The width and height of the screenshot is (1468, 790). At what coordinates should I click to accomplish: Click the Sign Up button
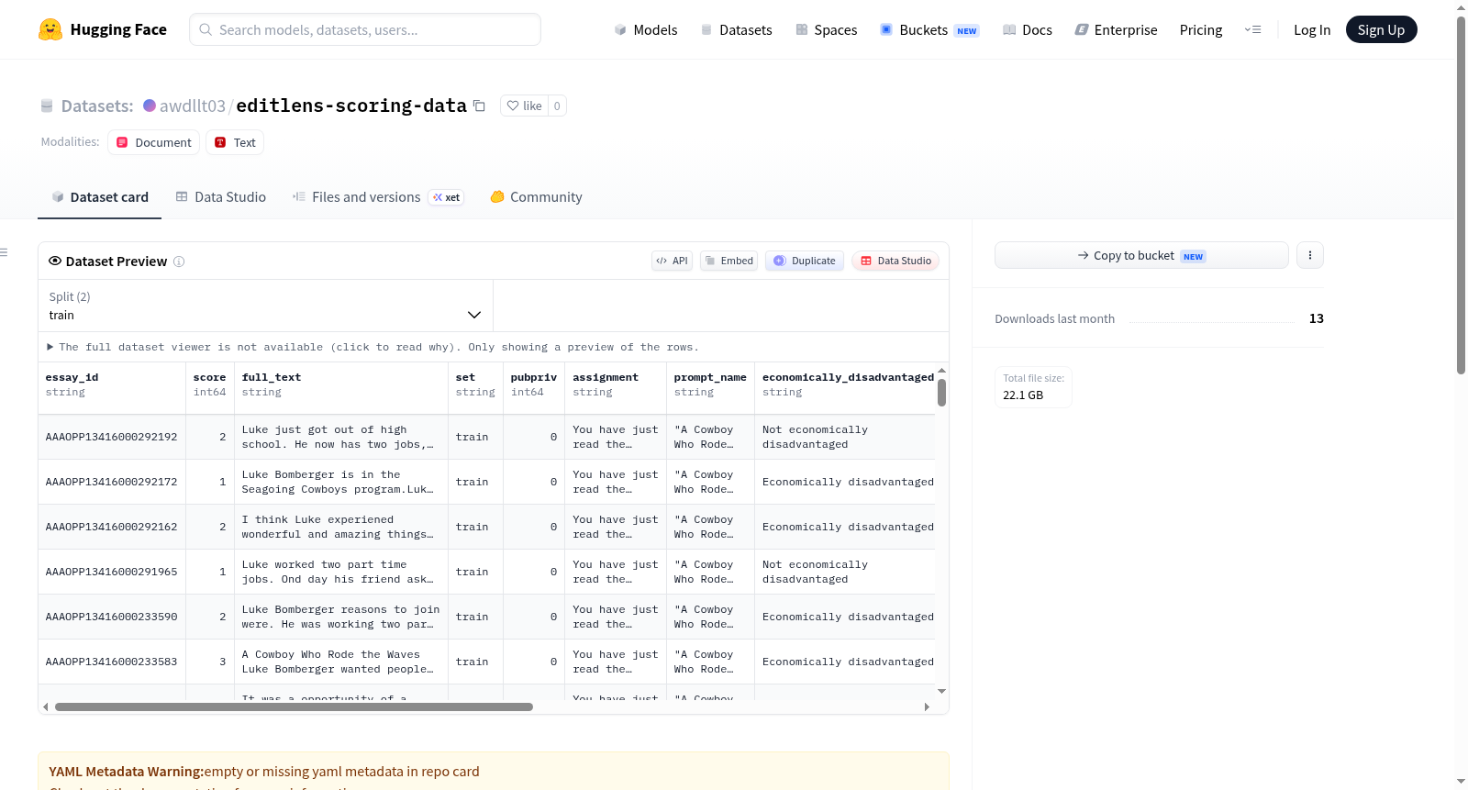[1381, 29]
